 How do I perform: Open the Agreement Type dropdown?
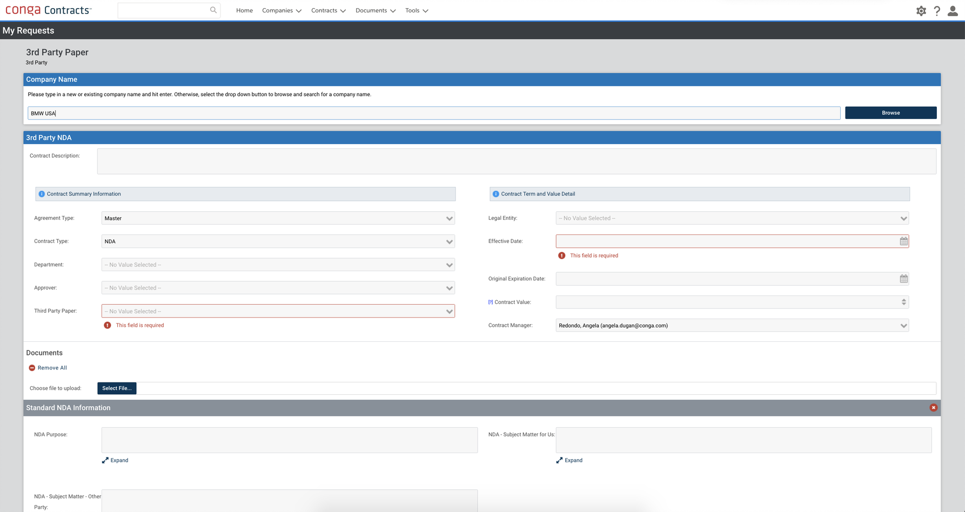(278, 218)
